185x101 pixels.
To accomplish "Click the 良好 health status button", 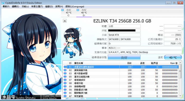I will (x=124, y=57).
